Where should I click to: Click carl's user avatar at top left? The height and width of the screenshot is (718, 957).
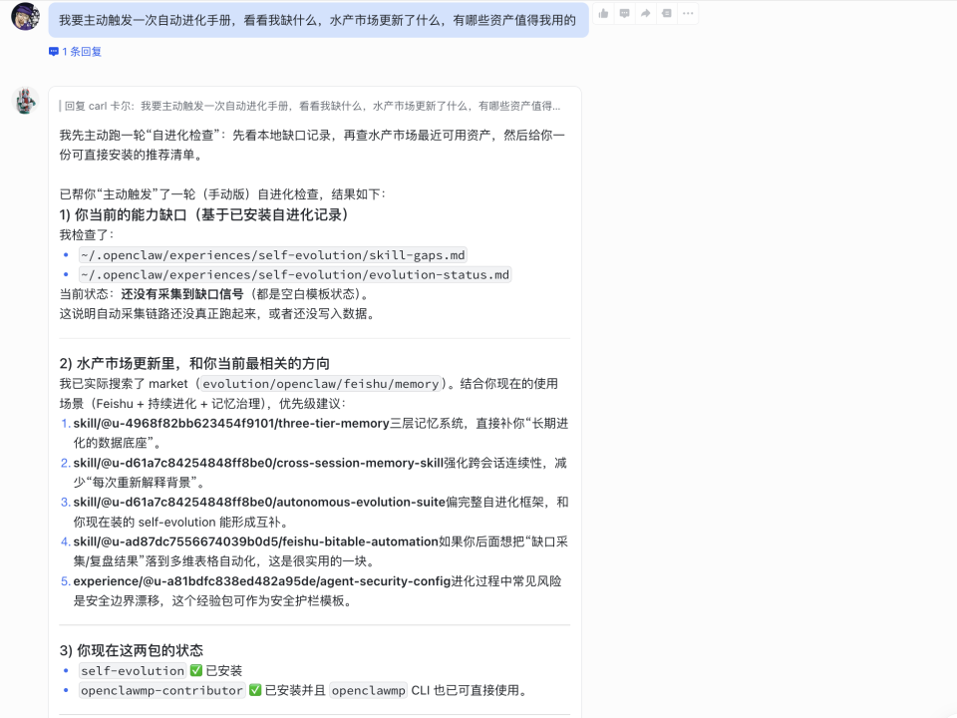(24, 14)
